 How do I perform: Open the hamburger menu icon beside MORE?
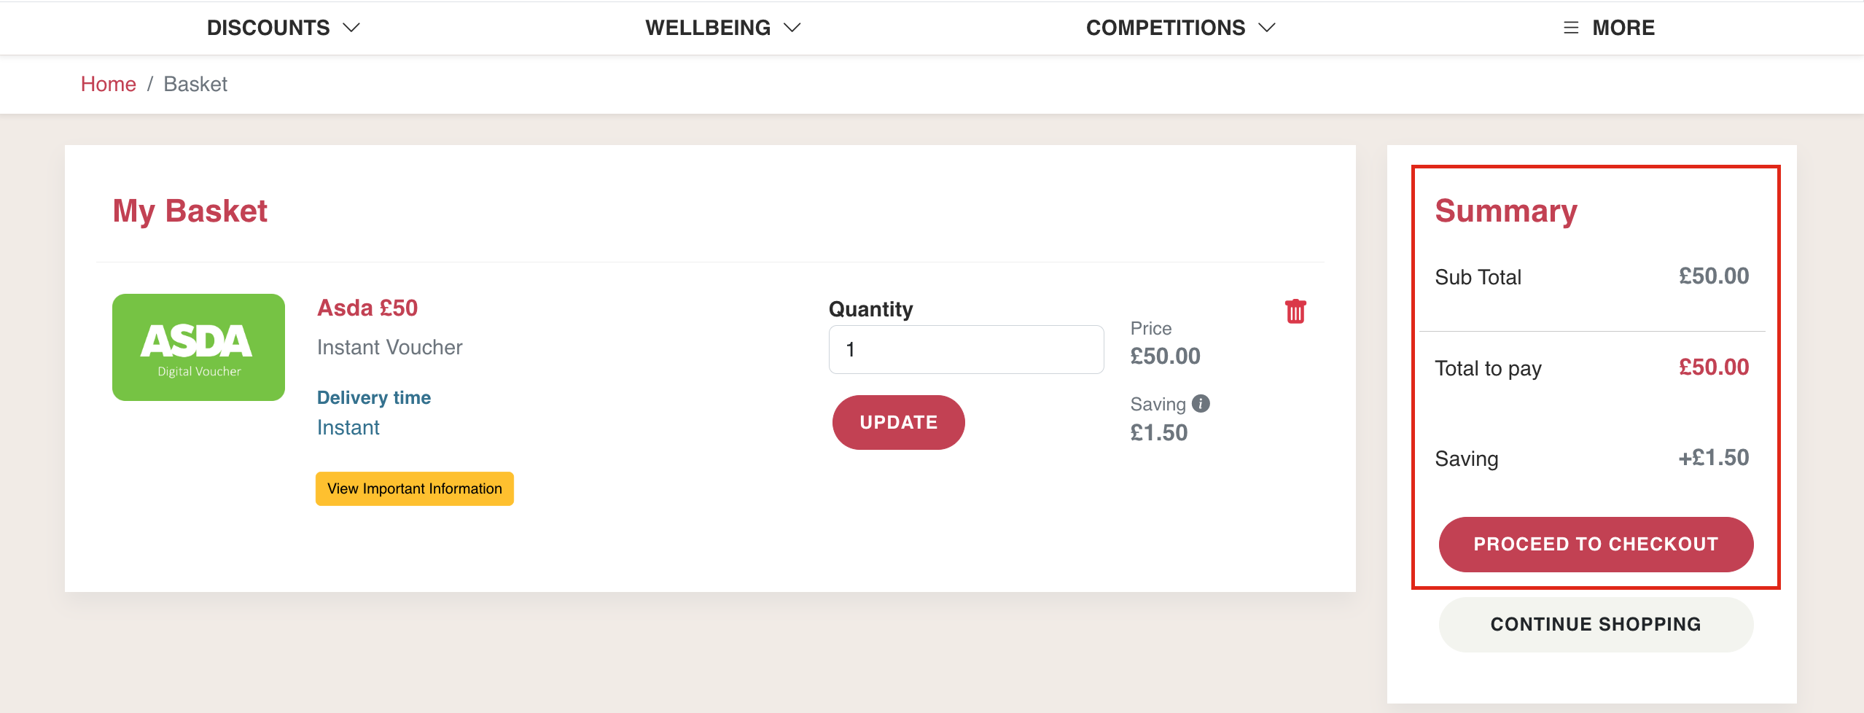click(1571, 28)
